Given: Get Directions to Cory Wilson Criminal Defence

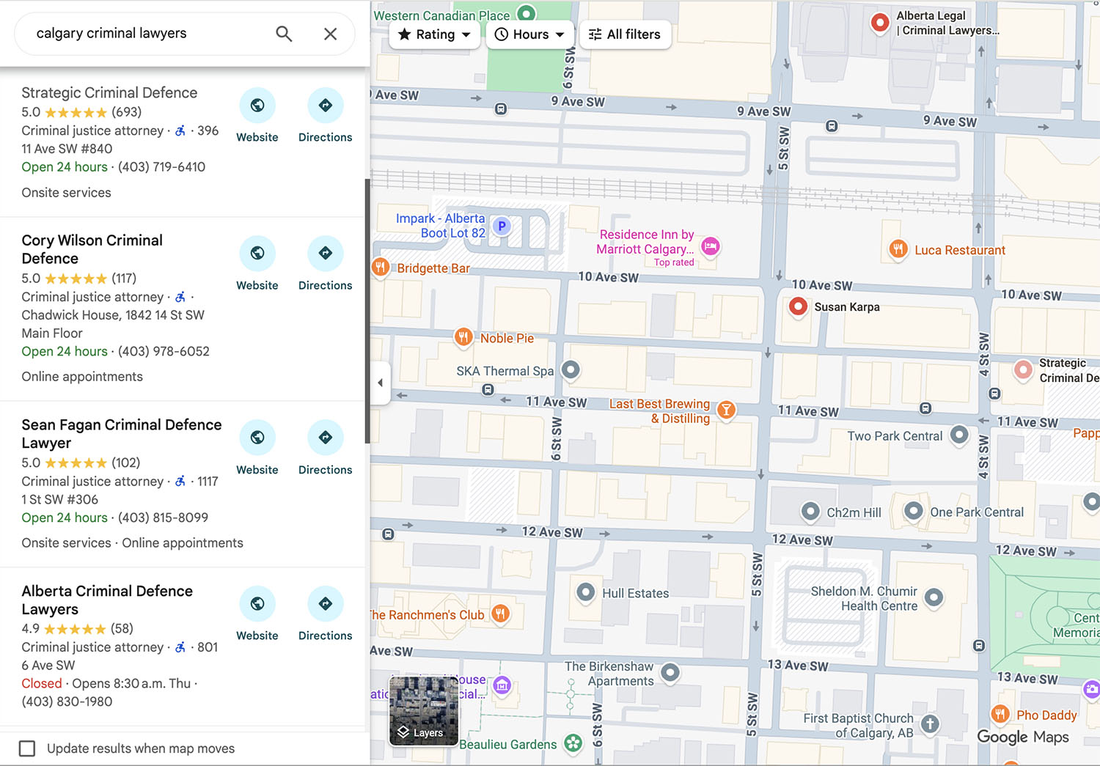Looking at the screenshot, I should 325,253.
